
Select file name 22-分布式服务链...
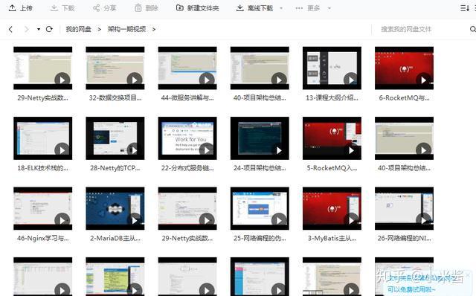click(x=187, y=168)
